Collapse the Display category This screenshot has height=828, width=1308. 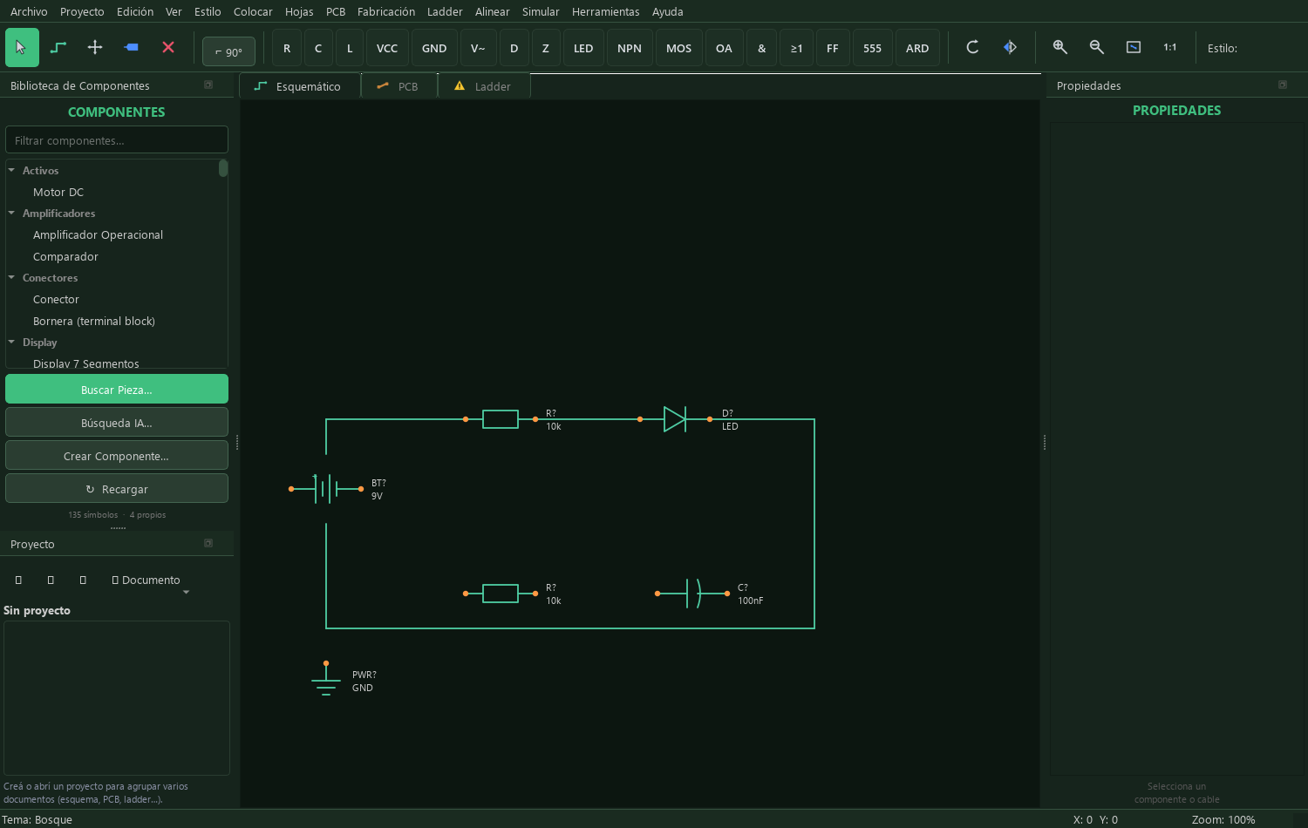11,342
